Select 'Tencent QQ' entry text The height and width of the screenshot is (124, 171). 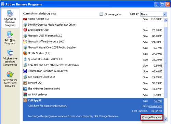pyautogui.click(x=35, y=83)
